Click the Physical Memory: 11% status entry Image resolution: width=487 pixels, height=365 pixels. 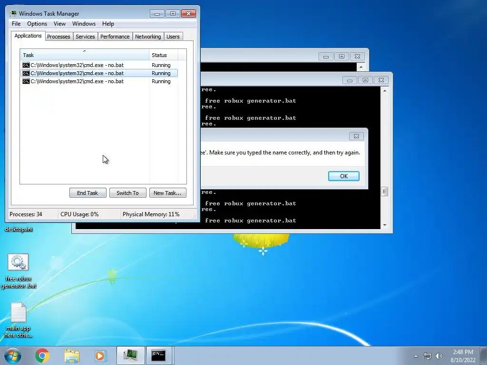point(151,214)
